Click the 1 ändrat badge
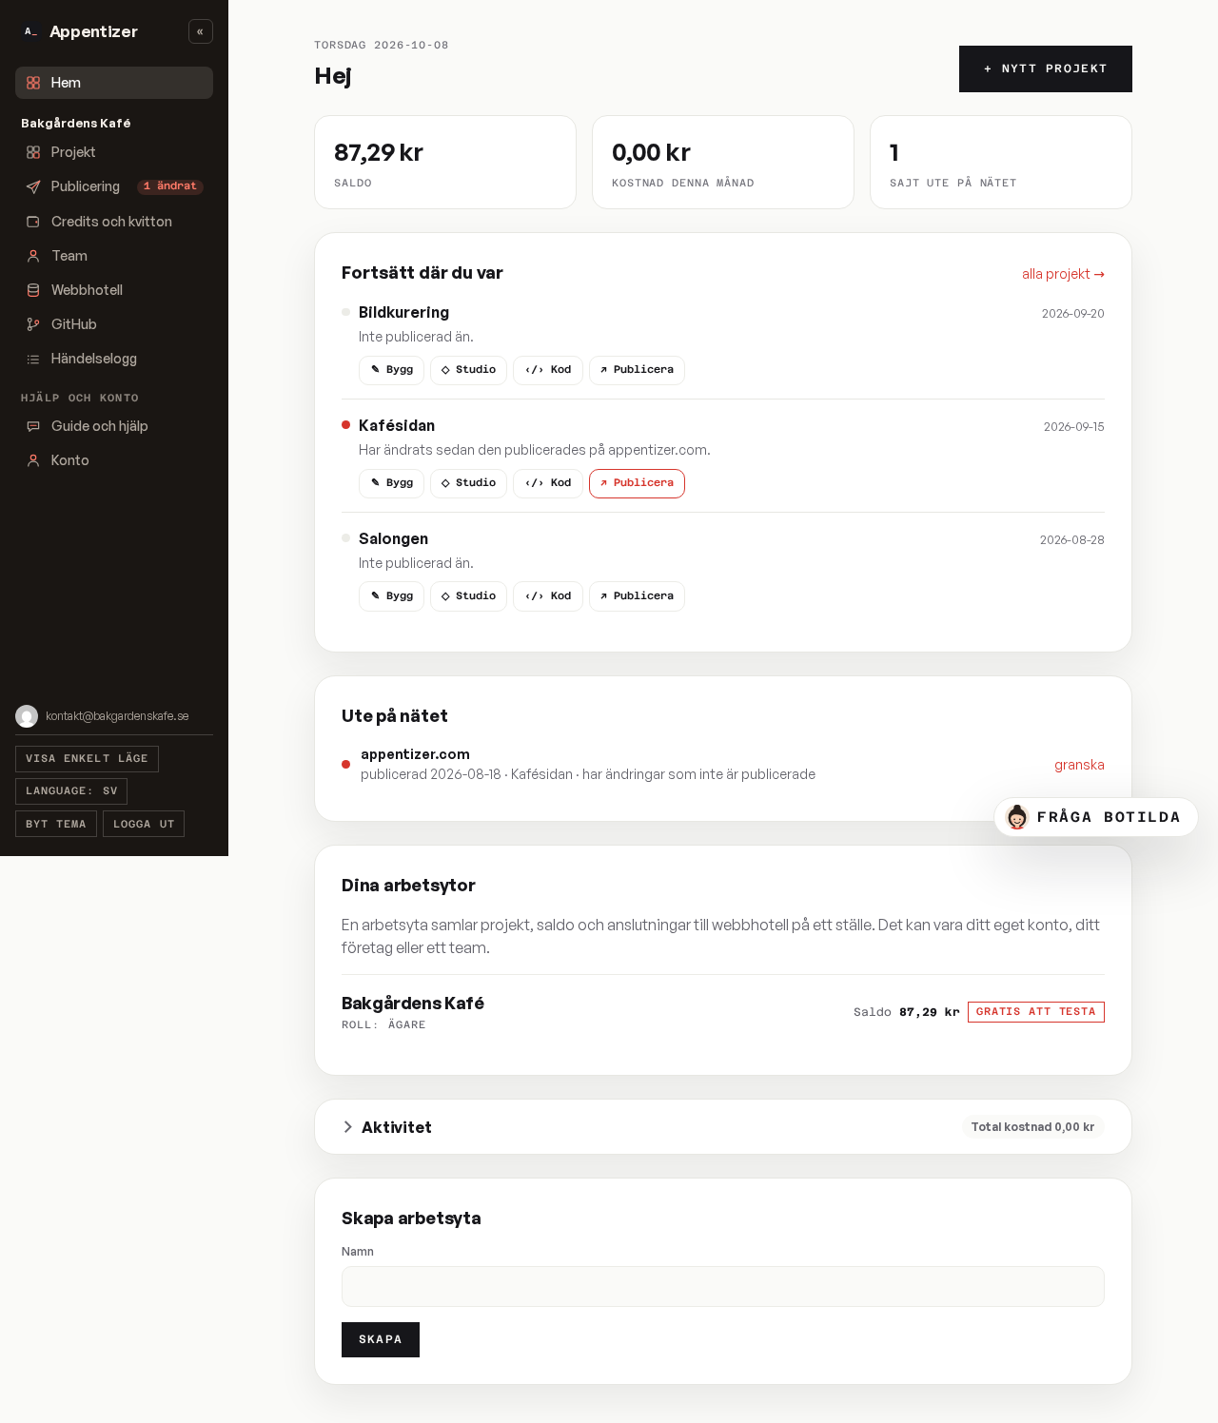1218x1423 pixels. click(x=170, y=186)
